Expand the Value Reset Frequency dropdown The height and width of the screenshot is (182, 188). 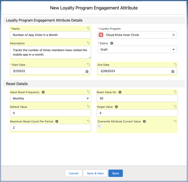click(x=50, y=98)
